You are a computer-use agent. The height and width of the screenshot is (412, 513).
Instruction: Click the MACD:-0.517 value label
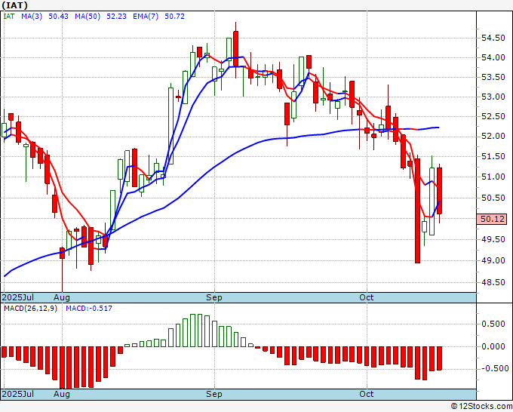[89, 309]
